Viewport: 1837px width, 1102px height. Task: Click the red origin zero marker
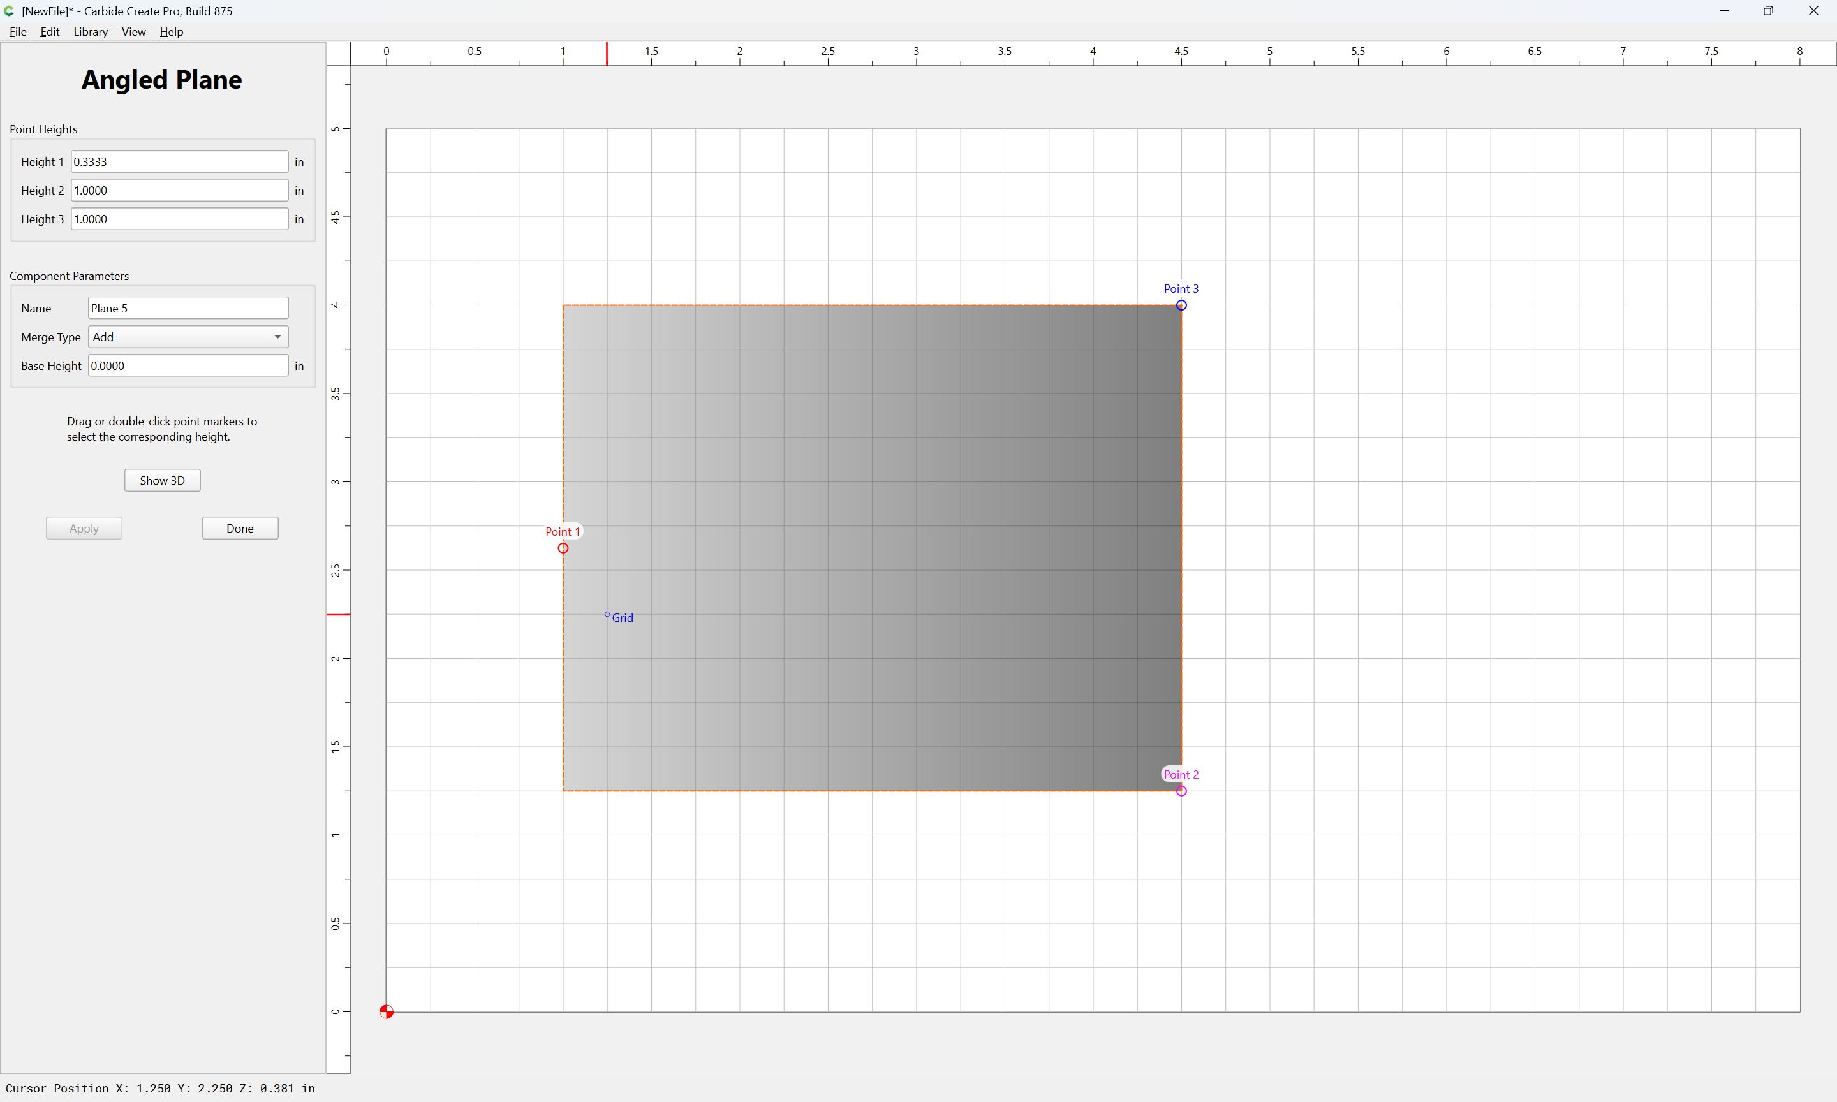[x=386, y=1011]
